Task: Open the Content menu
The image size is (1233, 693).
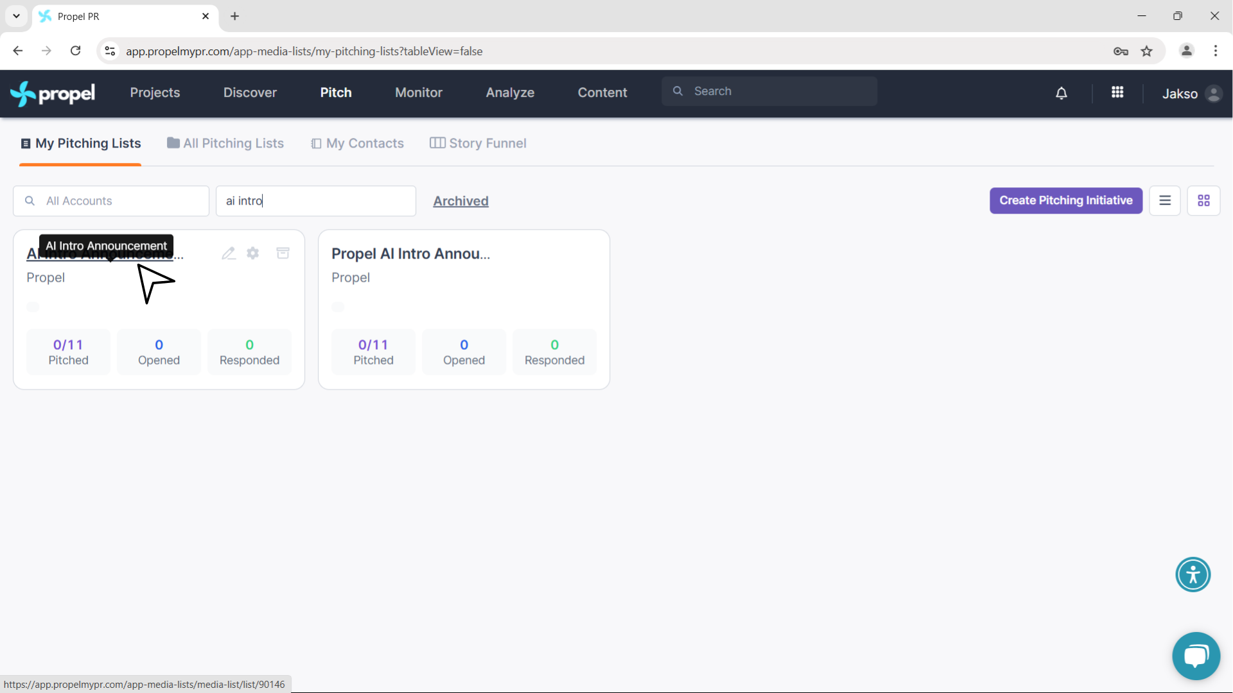Action: [602, 92]
